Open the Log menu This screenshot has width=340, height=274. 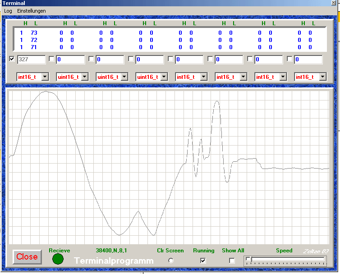8,11
